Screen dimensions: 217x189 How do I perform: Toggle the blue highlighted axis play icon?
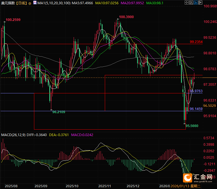[196, 3]
